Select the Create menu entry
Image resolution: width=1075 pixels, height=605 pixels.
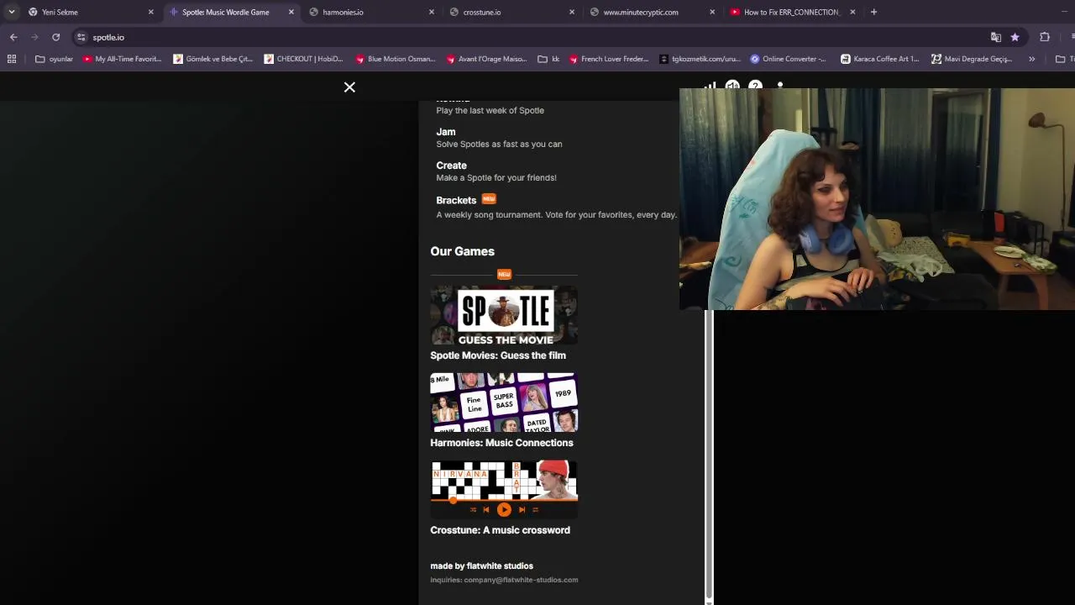click(451, 166)
